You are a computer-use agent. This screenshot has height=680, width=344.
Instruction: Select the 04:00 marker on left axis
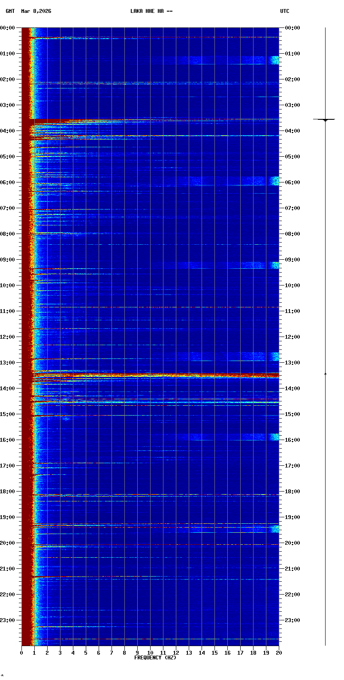coord(8,131)
